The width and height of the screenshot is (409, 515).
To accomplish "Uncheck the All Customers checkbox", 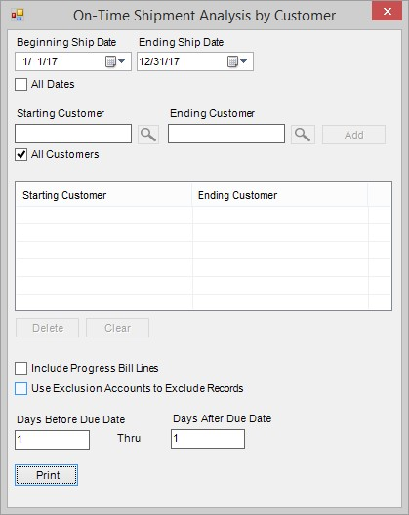I will [21, 154].
